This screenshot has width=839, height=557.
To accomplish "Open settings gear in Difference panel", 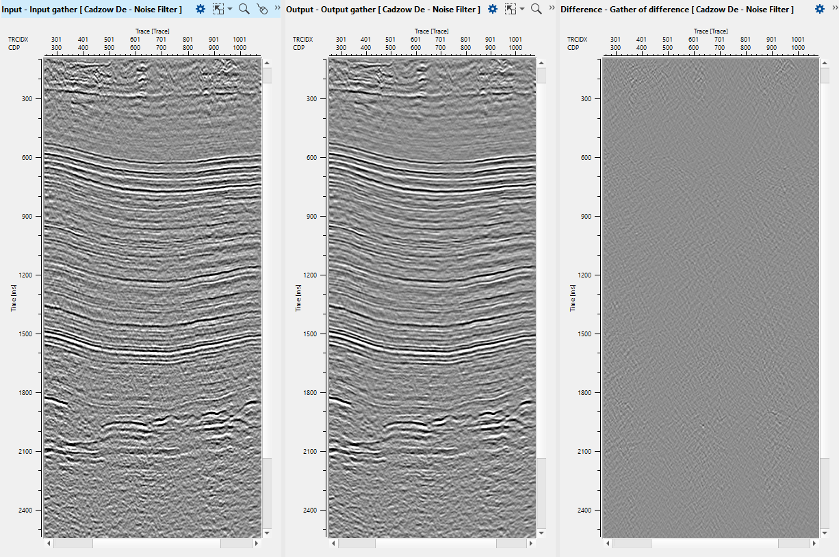I will click(x=820, y=9).
